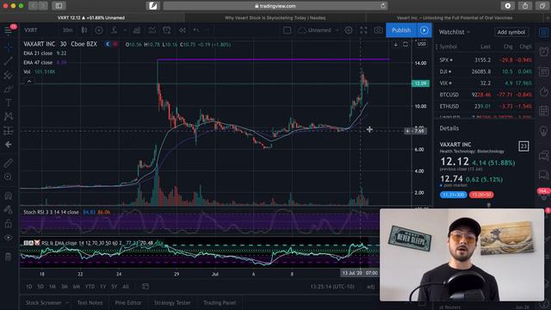
Task: Select the trend line drawing tool
Action: [8, 60]
